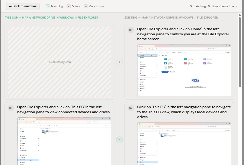Click the Differs legend icon
This screenshot has height=165, width=244.
point(69,6)
